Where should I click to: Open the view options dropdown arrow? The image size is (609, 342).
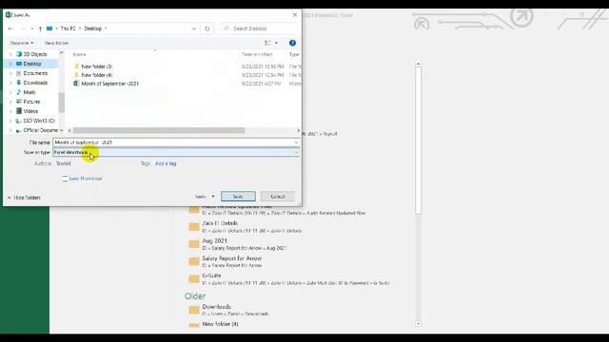pyautogui.click(x=277, y=43)
